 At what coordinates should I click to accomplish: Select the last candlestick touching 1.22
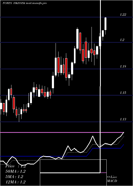(105, 26)
